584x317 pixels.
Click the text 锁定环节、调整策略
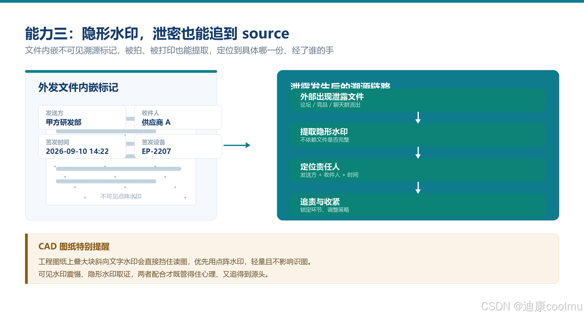[x=325, y=210]
